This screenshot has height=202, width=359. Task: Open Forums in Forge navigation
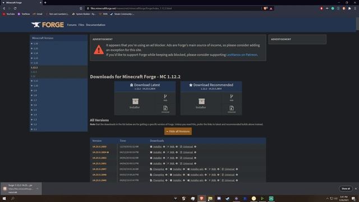[x=72, y=25]
